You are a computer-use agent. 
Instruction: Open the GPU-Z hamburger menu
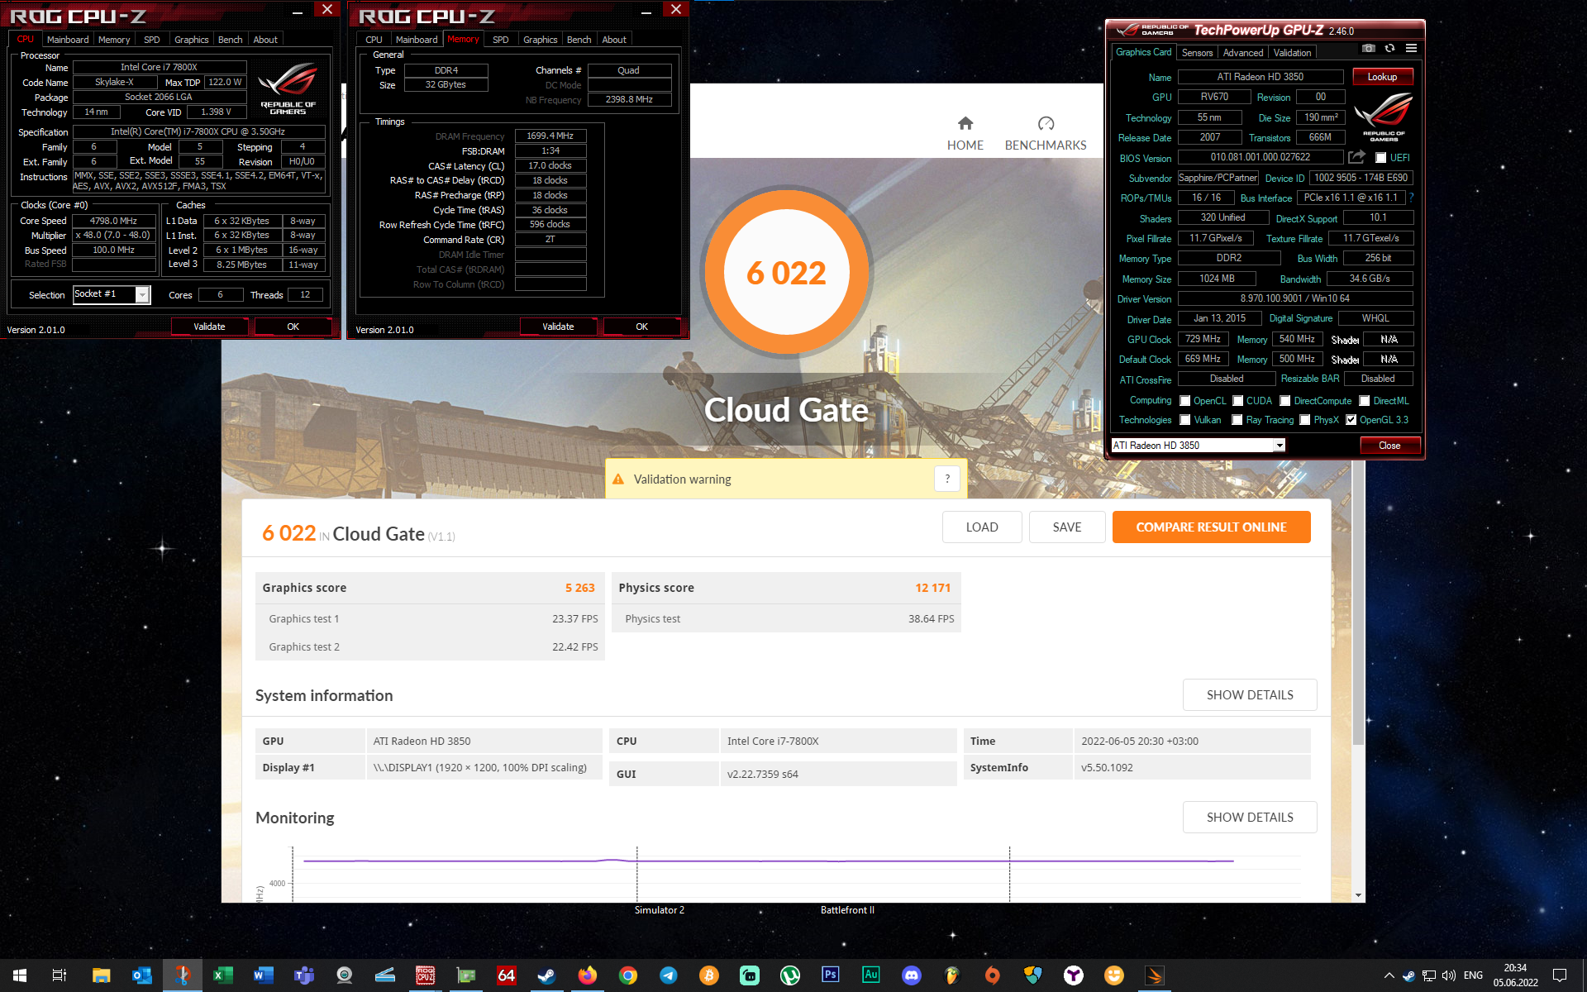tap(1411, 49)
